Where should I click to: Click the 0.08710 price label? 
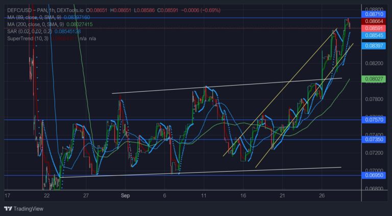click(x=374, y=14)
